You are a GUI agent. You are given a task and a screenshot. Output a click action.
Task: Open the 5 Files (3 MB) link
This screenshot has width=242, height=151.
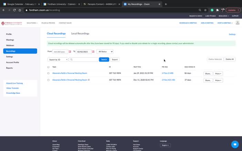click(x=168, y=73)
